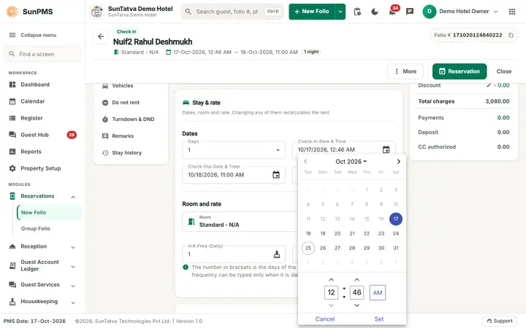
Task: Decrease the minutes in time picker
Action: (x=357, y=305)
